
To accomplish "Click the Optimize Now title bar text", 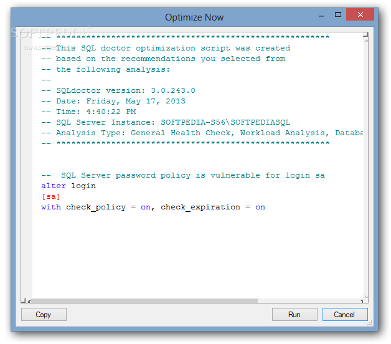I will [194, 17].
